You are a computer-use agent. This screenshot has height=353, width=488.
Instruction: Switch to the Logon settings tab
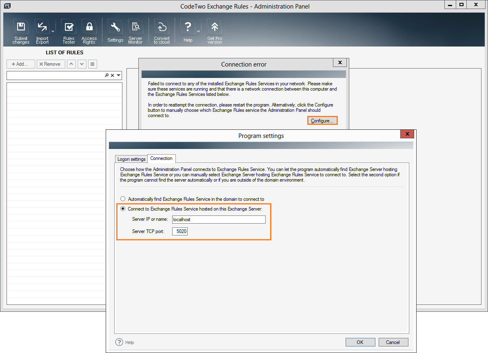coord(131,159)
